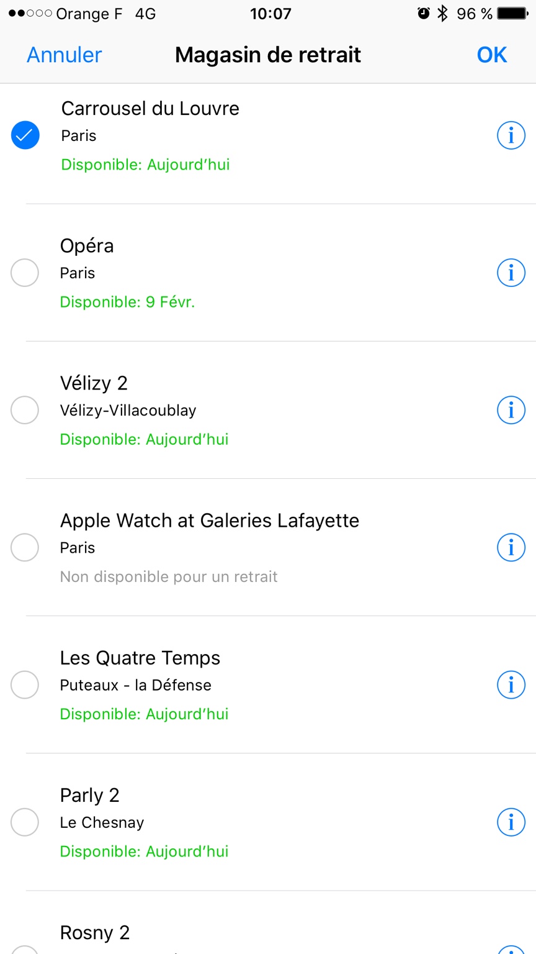Choose Vélizy 2 radio button
The width and height of the screenshot is (536, 954).
(25, 410)
